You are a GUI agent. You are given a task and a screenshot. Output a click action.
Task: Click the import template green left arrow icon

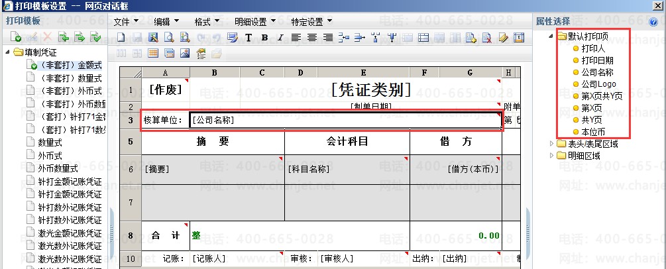point(64,38)
